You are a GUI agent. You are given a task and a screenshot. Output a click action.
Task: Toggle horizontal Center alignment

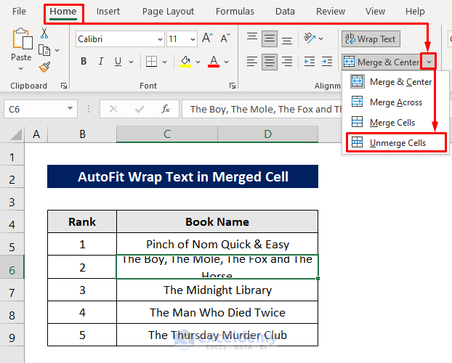coord(270,62)
